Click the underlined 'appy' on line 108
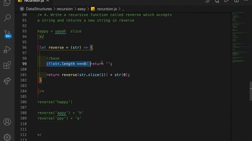Viewport: 252px width, 141px height. [61, 113]
